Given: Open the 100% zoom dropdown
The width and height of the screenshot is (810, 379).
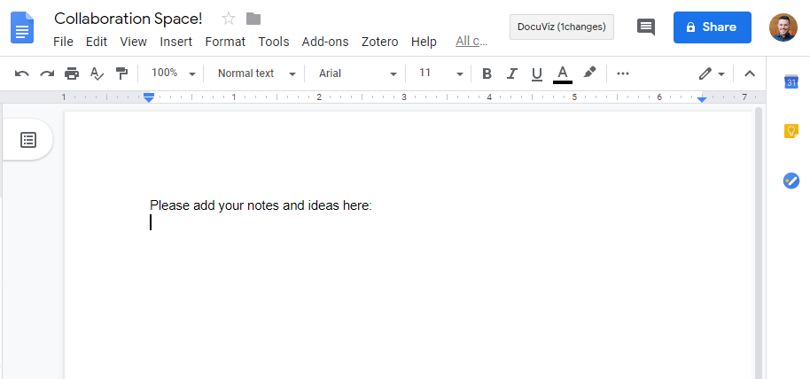Looking at the screenshot, I should pyautogui.click(x=173, y=73).
